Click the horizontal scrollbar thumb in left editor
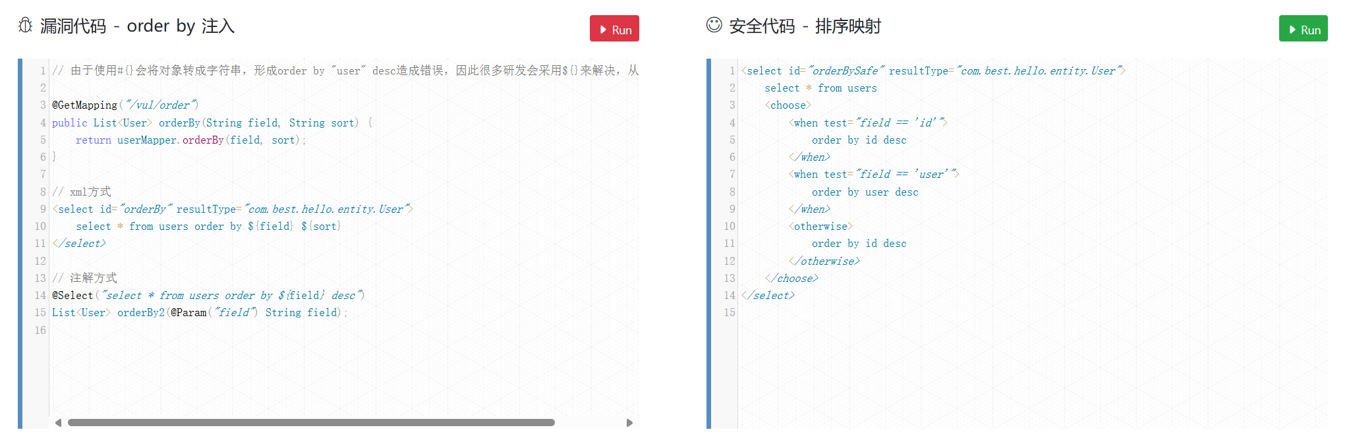This screenshot has width=1349, height=438. point(310,423)
